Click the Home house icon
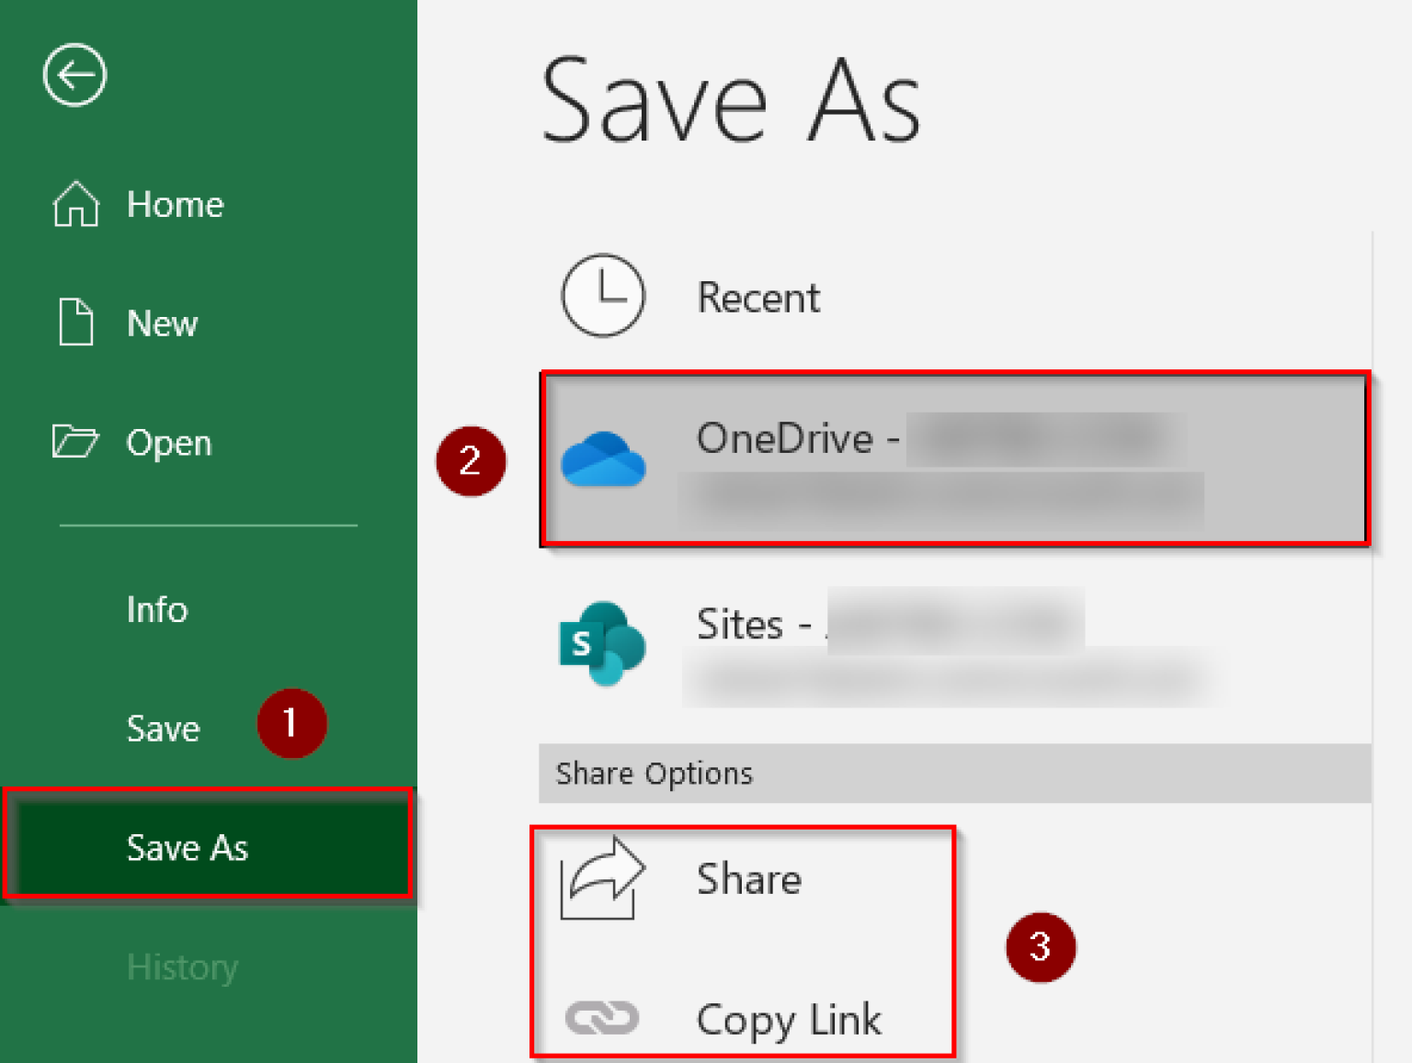 pos(75,204)
